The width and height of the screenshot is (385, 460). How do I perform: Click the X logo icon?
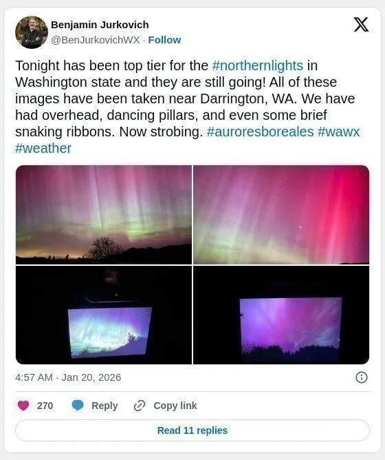(361, 24)
